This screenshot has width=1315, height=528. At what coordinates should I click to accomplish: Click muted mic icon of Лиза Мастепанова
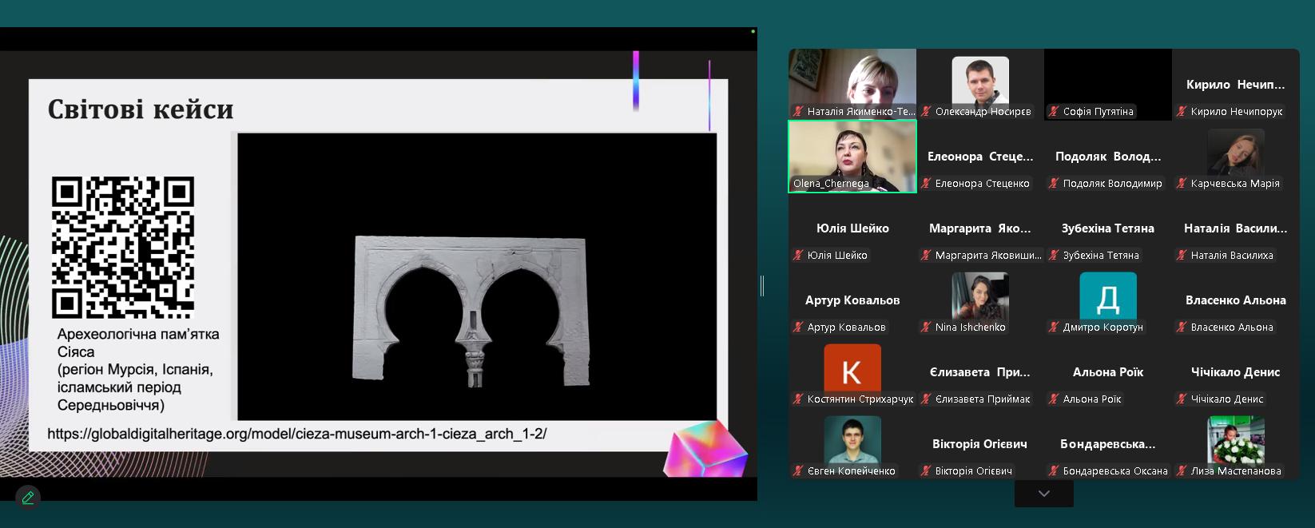tap(1182, 471)
